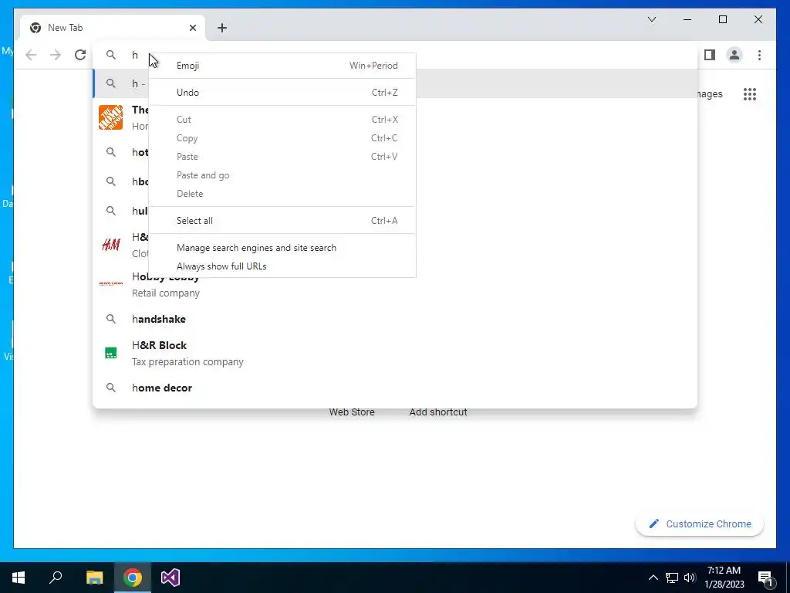
Task: Click Cut in the context menu
Action: (282, 120)
